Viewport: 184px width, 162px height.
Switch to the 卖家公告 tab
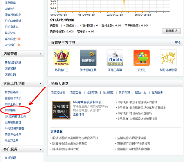75,93
